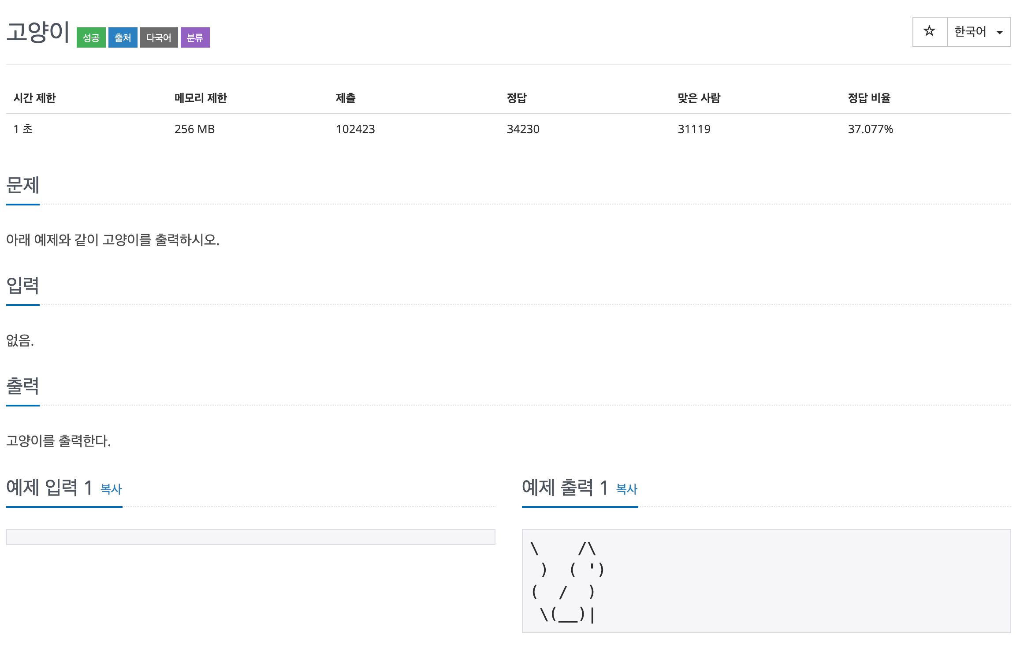Select the 출력 section heading

pos(23,386)
